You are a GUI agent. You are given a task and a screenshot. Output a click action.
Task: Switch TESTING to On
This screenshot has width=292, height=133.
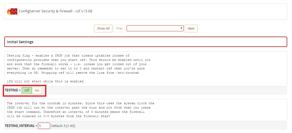click(x=37, y=90)
